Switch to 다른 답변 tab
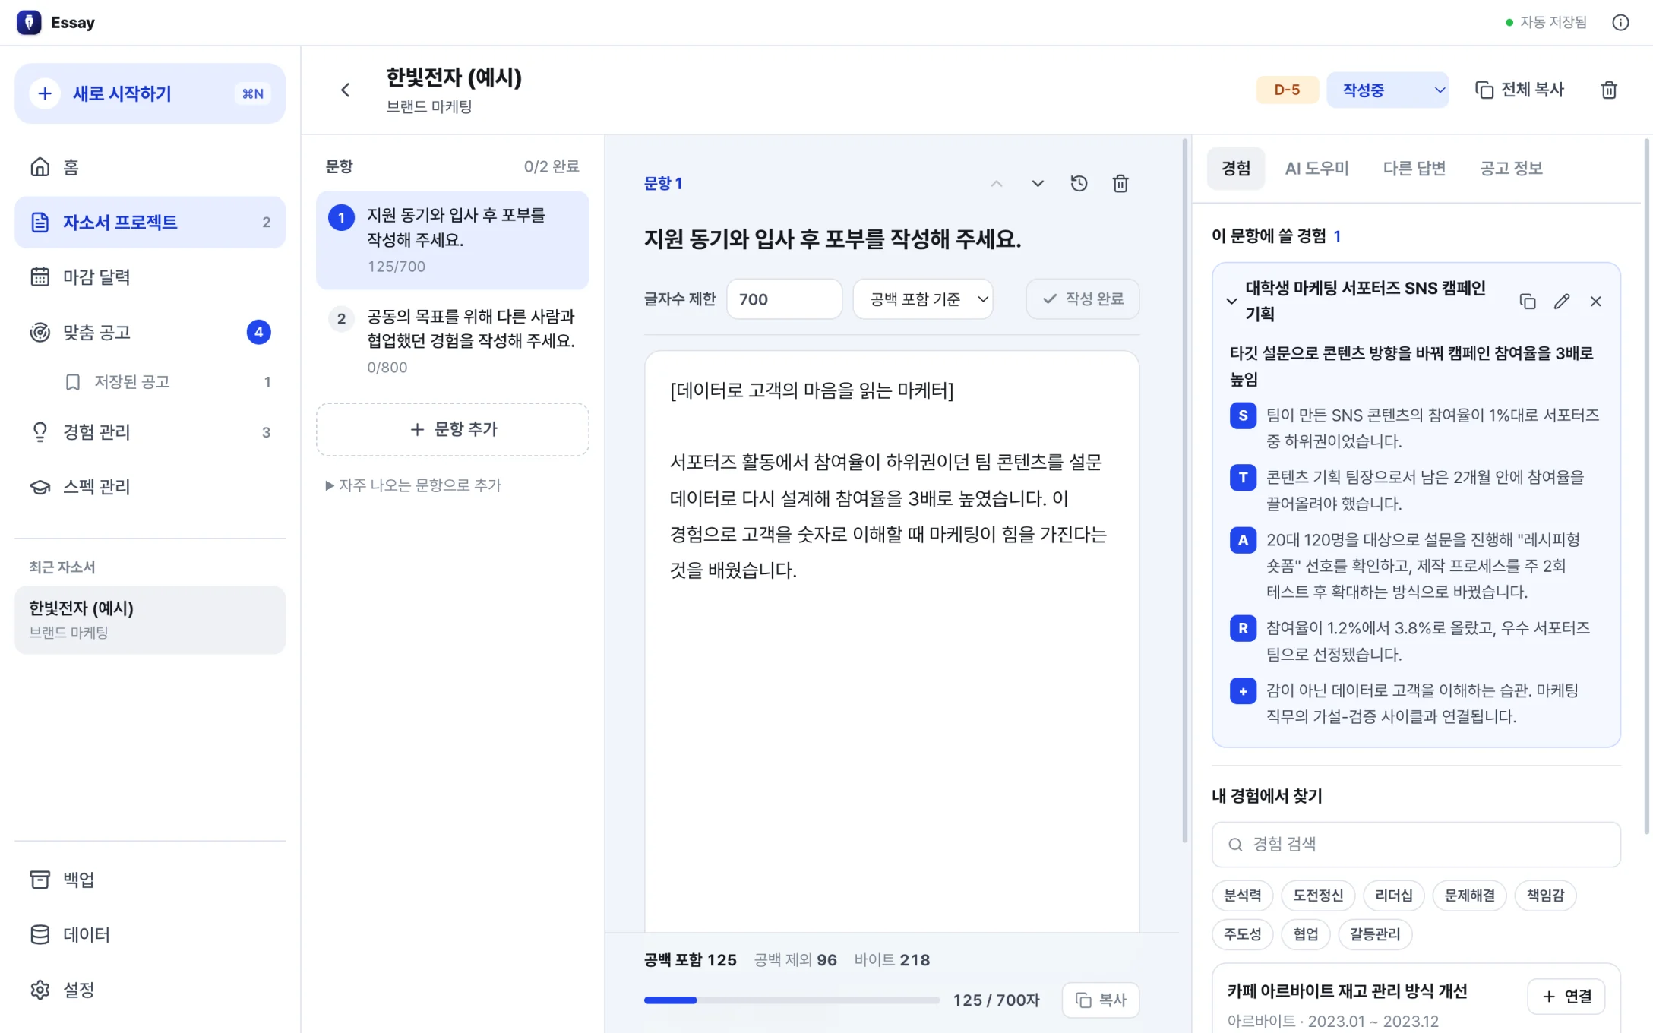 [x=1414, y=168]
